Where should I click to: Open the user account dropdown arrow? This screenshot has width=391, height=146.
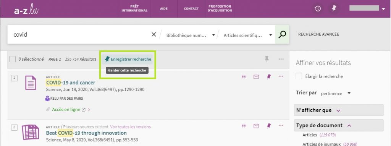point(383,9)
